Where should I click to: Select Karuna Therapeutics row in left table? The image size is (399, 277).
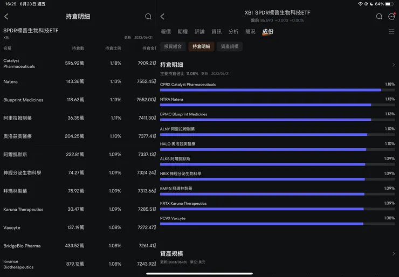78,209
